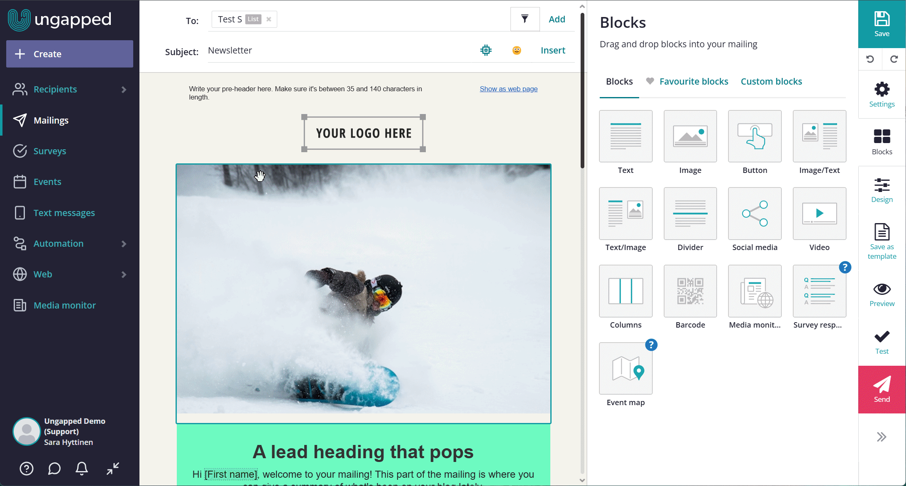Click the scroll down arrow of editor
Screen dimensions: 906x486
(582, 481)
